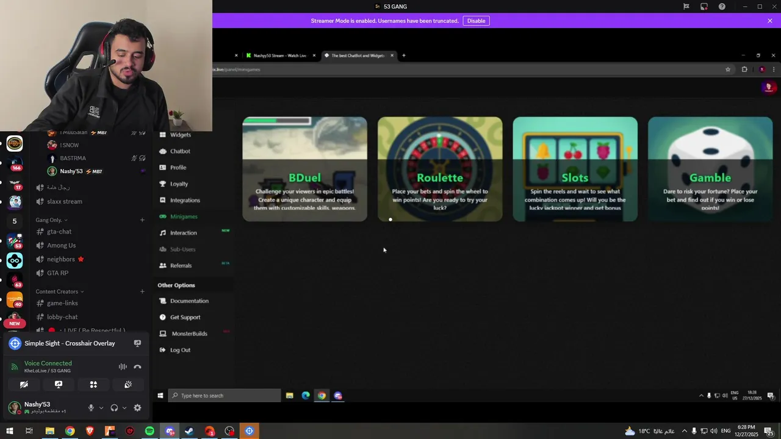
Task: Go to Profile in the sidebar
Action: pyautogui.click(x=178, y=168)
